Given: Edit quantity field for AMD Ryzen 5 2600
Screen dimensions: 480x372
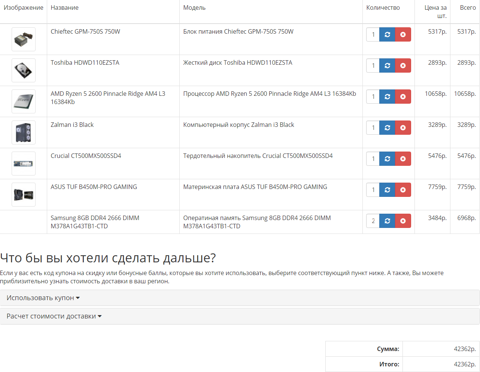Looking at the screenshot, I should [x=373, y=97].
